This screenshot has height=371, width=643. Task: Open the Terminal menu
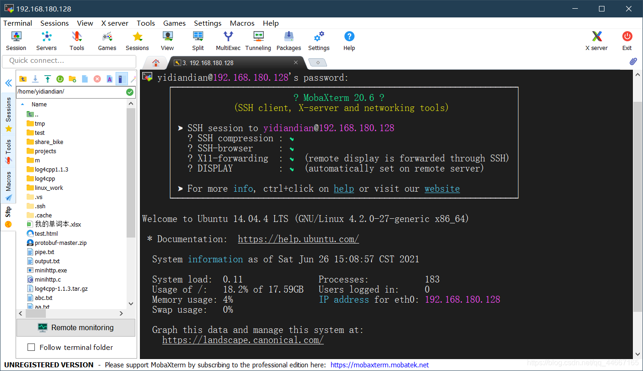tap(17, 23)
